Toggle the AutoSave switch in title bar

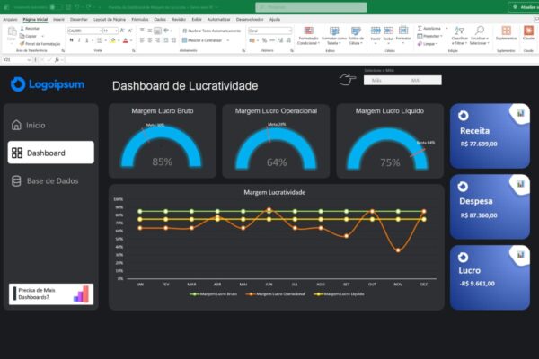56,7
